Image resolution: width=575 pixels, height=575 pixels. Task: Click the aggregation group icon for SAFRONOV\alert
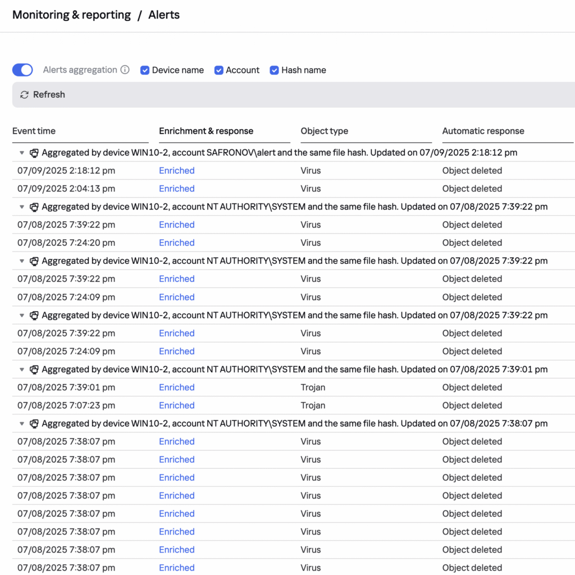(x=34, y=153)
